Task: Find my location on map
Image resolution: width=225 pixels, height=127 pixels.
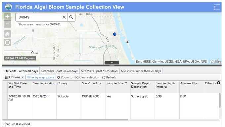Action: pyautogui.click(x=7, y=42)
